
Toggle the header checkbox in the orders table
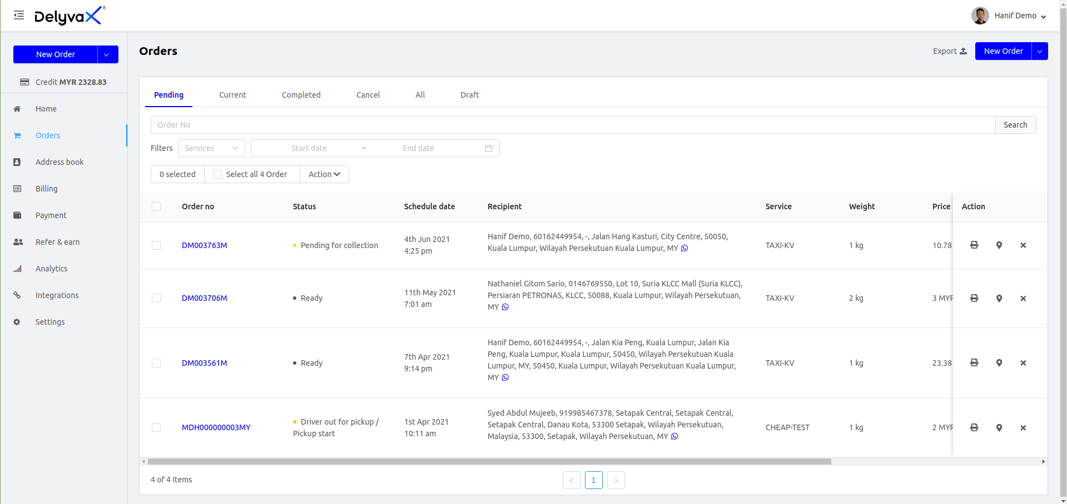pos(156,206)
